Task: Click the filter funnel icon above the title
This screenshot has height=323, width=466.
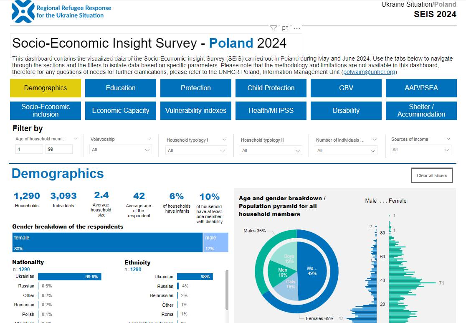Action: click(x=273, y=28)
